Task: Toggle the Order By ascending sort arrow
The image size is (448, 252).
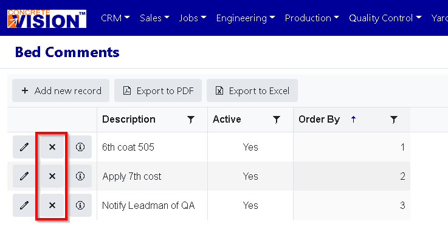Action: pos(353,119)
